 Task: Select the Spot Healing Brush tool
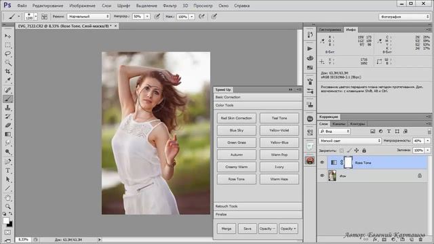tap(7, 90)
